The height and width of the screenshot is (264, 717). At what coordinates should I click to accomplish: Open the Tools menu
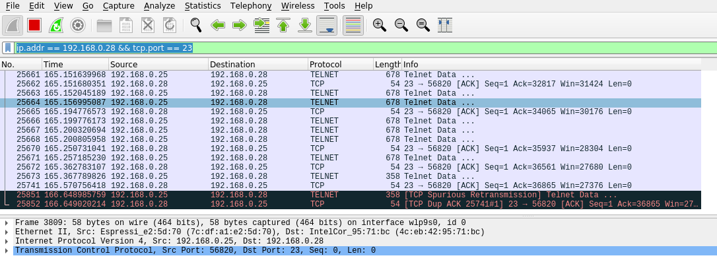click(x=334, y=6)
